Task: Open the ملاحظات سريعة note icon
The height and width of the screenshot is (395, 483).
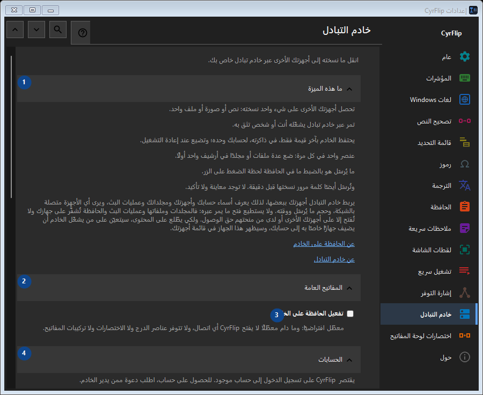Action: 465,228
